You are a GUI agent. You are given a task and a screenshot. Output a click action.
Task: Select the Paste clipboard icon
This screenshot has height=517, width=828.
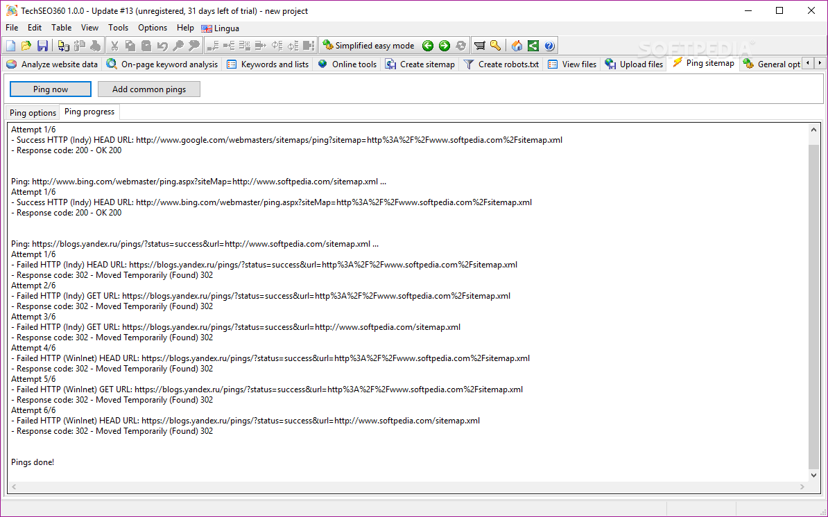[146, 46]
